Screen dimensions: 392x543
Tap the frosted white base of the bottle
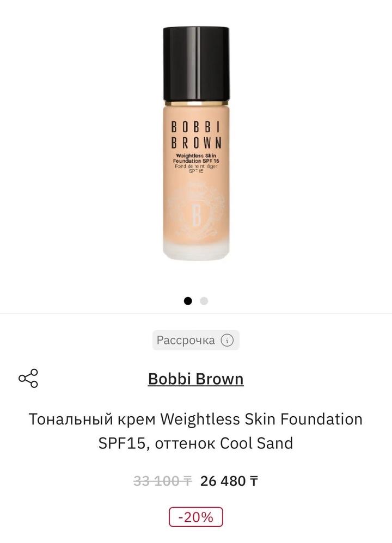point(196,248)
